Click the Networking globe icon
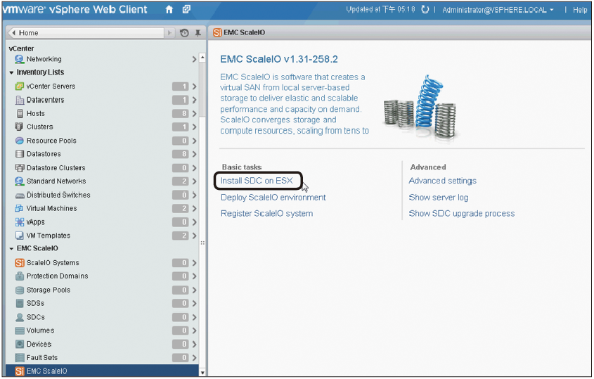The image size is (594, 379). point(19,59)
